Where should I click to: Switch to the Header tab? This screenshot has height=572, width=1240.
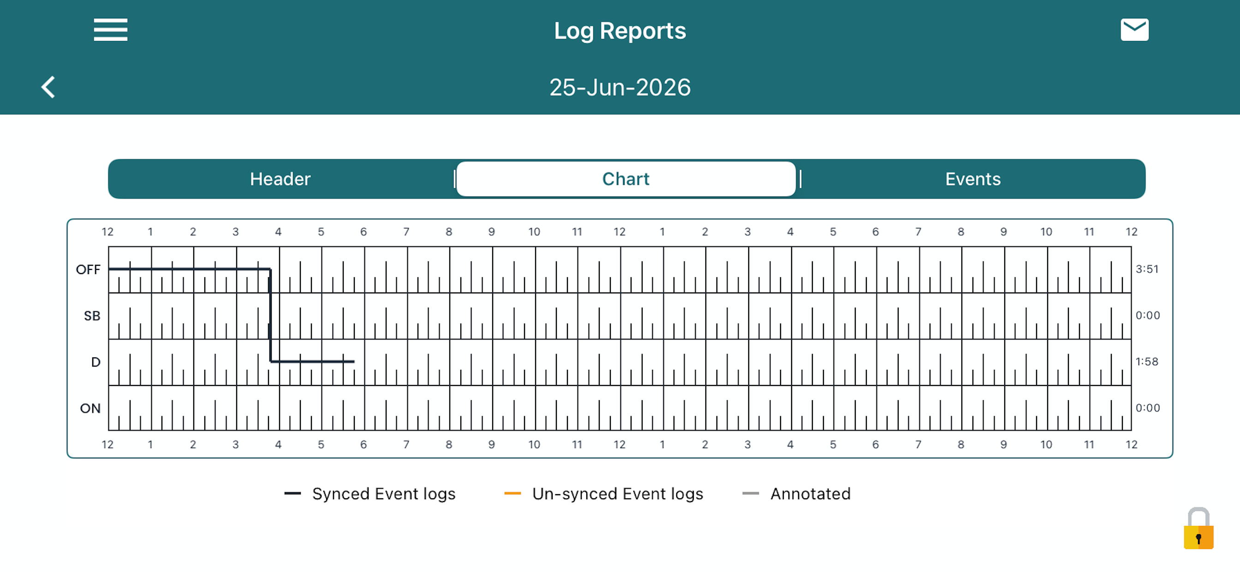tap(280, 179)
